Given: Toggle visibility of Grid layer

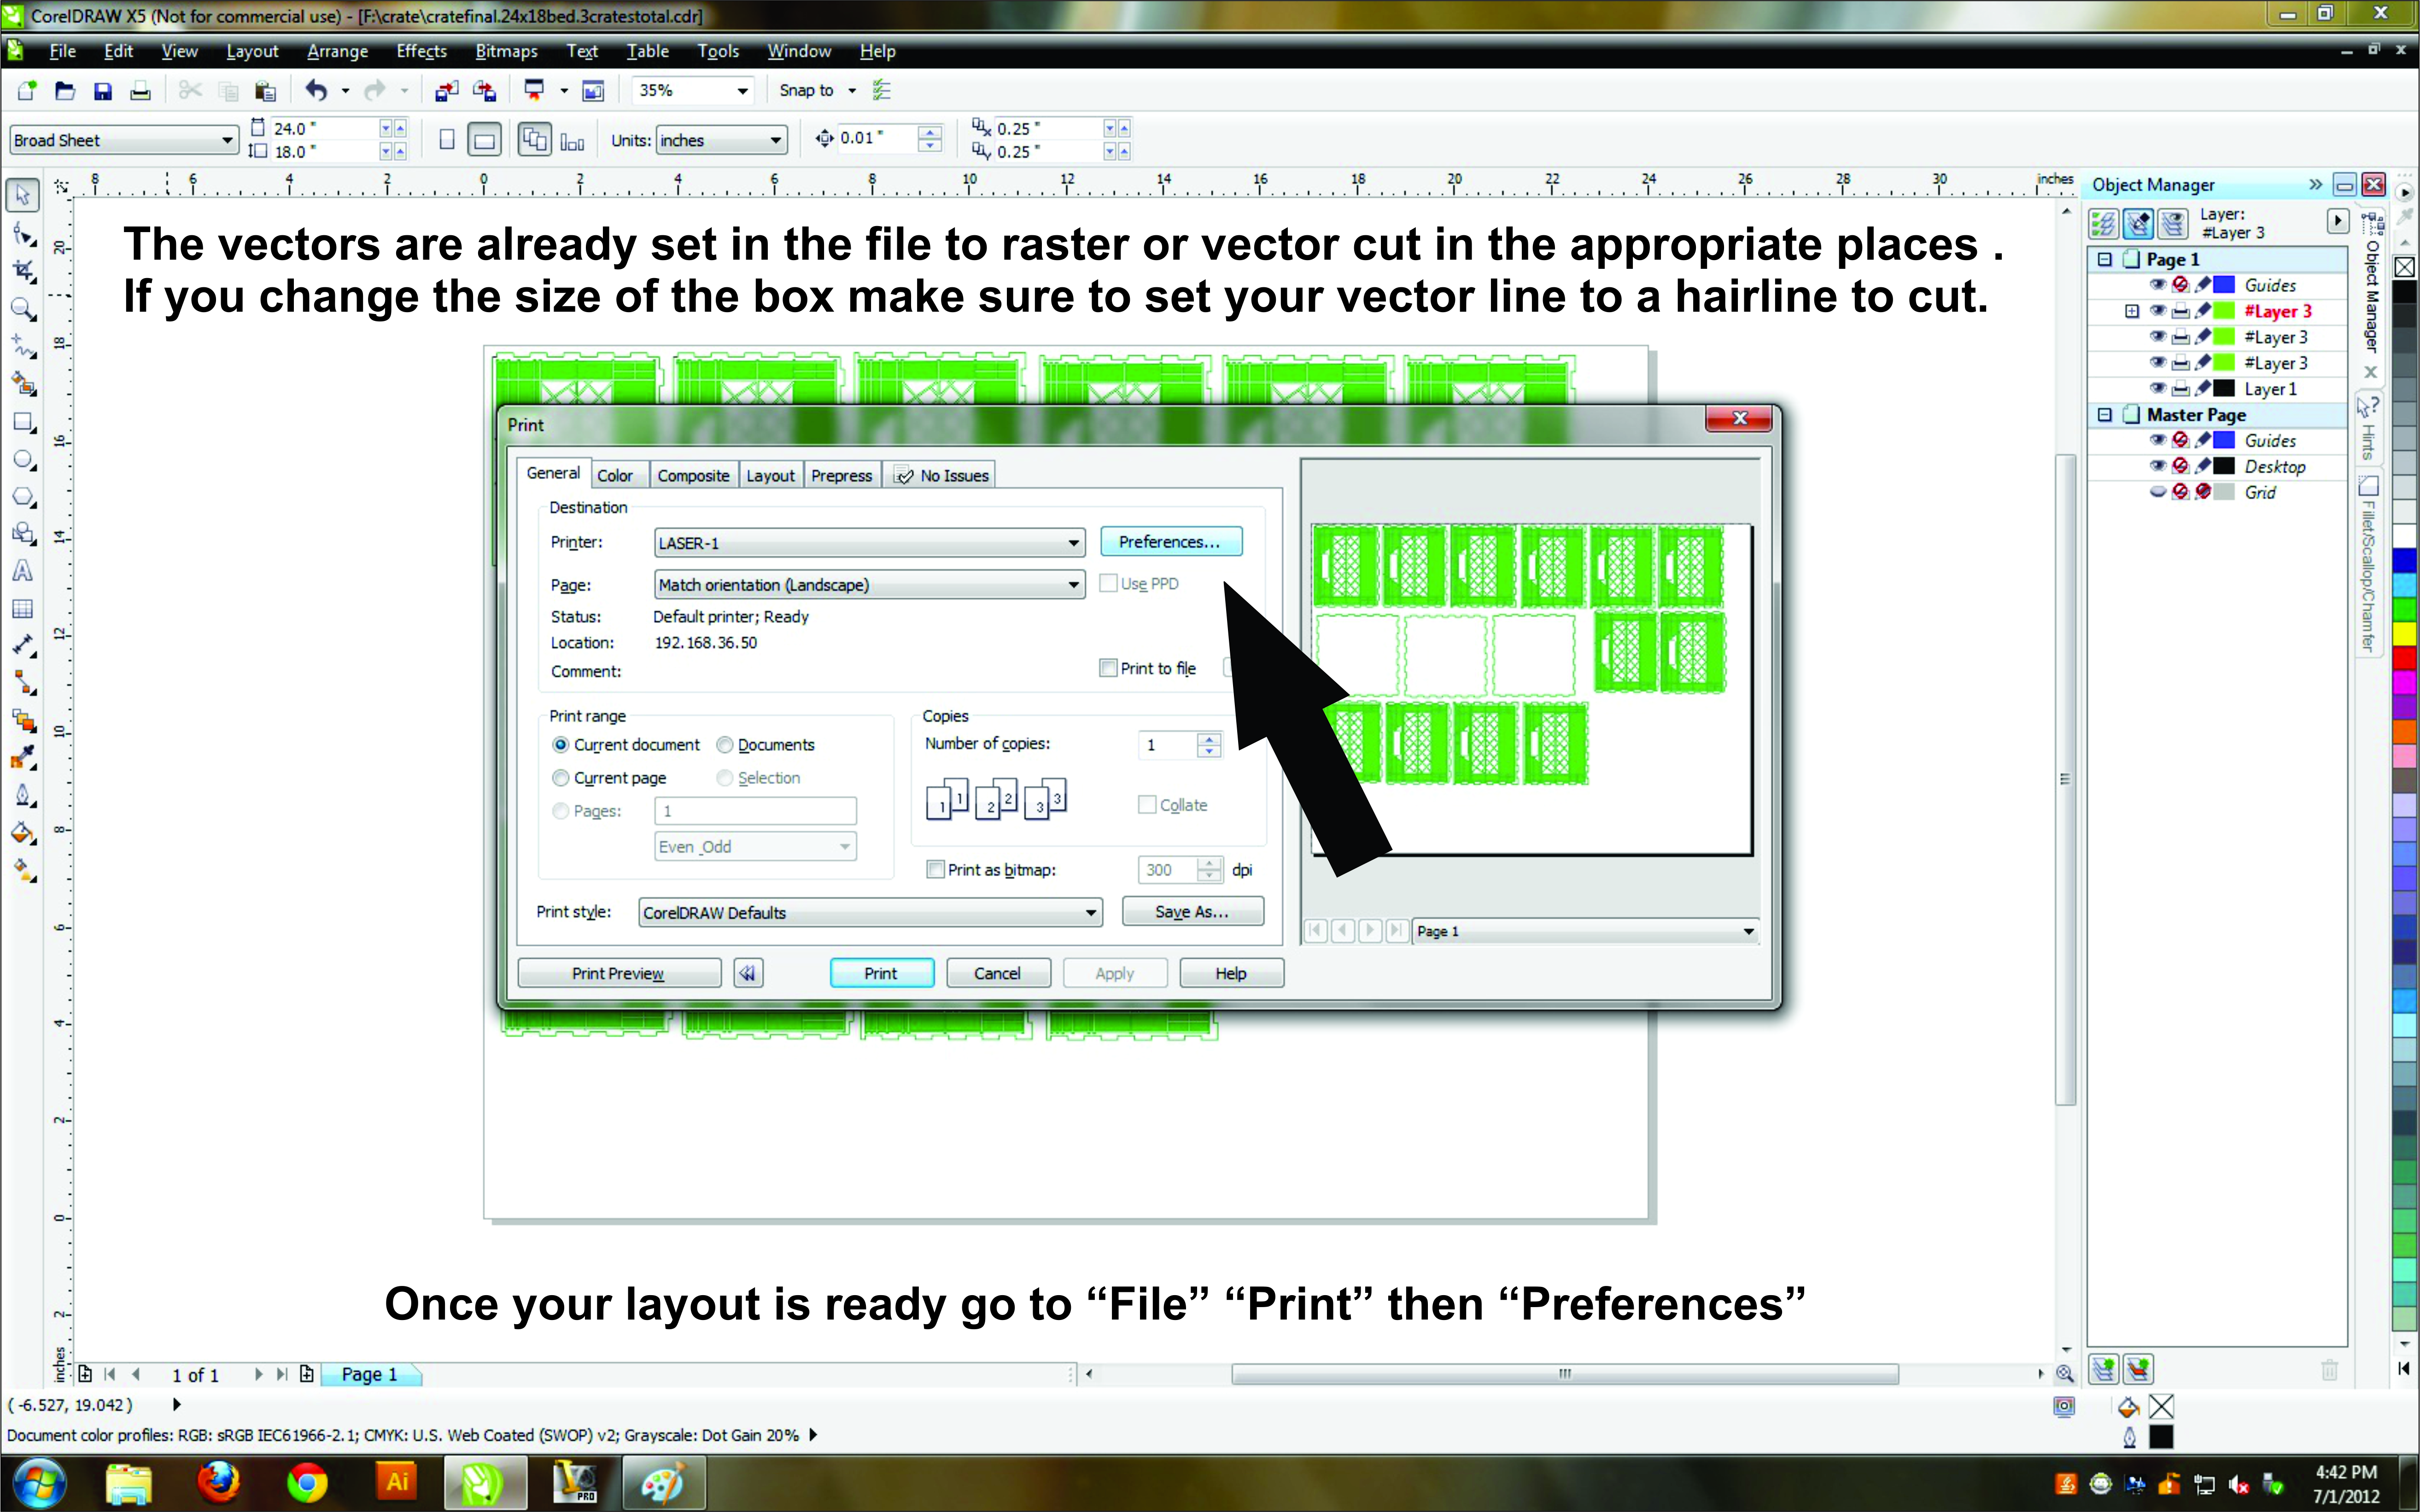Looking at the screenshot, I should click(x=2158, y=492).
